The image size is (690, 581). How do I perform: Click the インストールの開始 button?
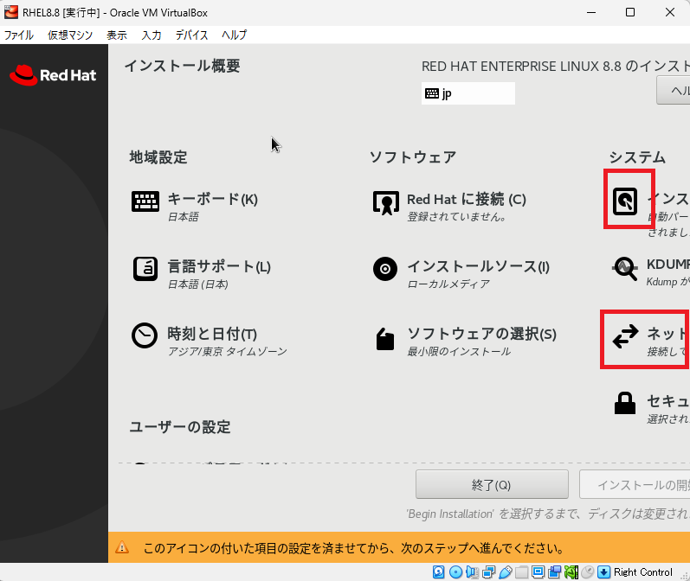(x=635, y=484)
